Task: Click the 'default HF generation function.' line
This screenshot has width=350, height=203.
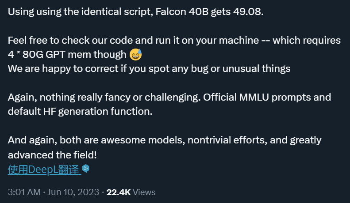Action: pyautogui.click(x=80, y=112)
